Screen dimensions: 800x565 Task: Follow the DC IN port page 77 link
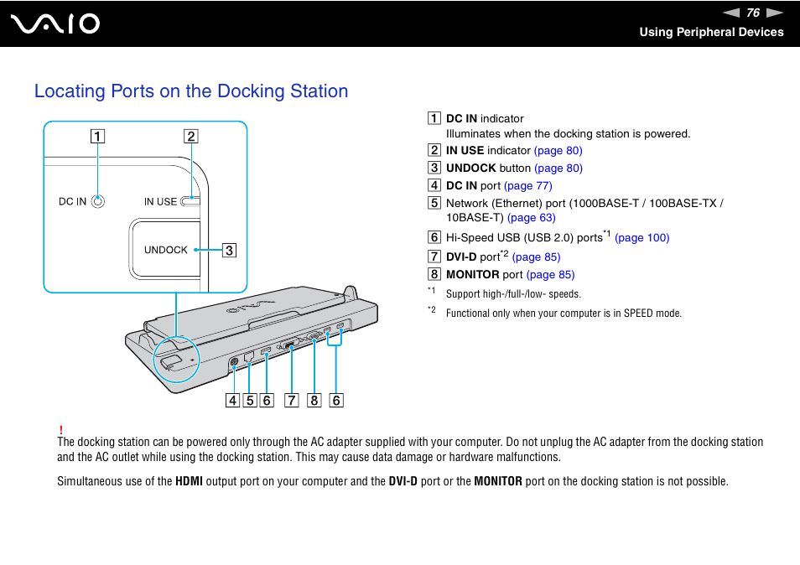527,185
